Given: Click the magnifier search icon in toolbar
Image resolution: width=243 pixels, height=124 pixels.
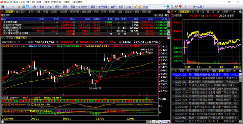Looking at the screenshot, I should pyautogui.click(x=172, y=7).
